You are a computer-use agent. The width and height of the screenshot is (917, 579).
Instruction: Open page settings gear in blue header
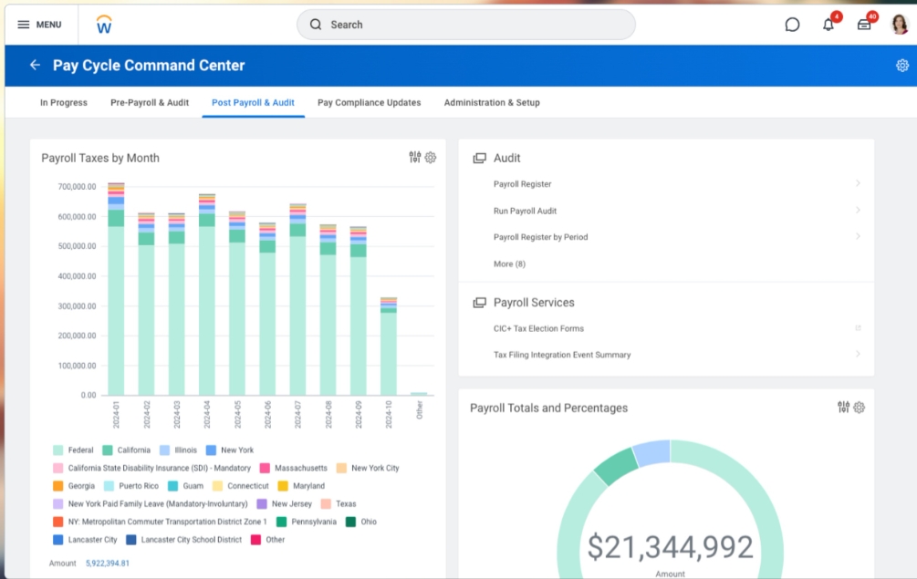(901, 66)
